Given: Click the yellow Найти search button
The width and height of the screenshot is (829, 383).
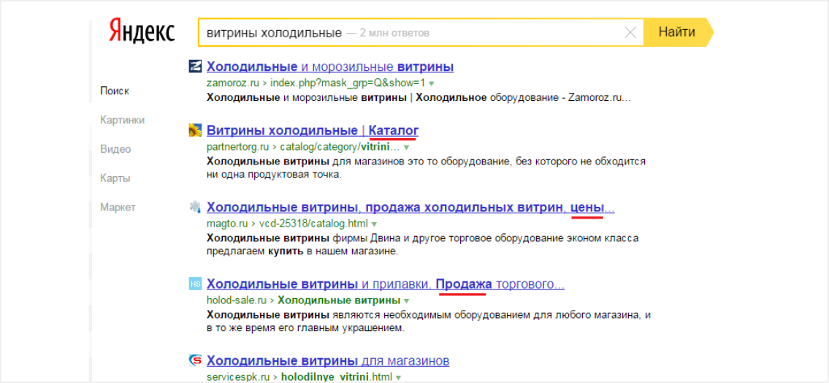Looking at the screenshot, I should pos(679,32).
